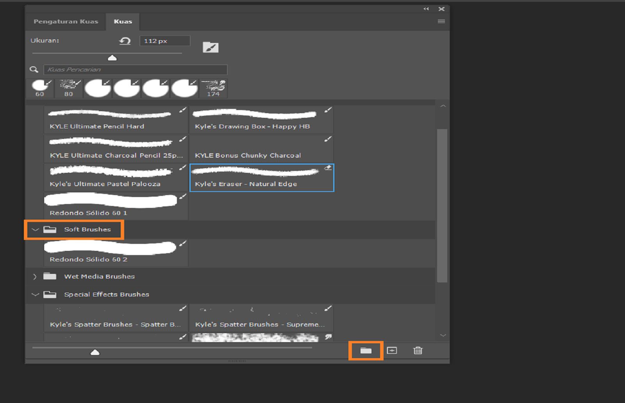Collapse the Soft Brushes group
The image size is (625, 403).
coord(35,229)
